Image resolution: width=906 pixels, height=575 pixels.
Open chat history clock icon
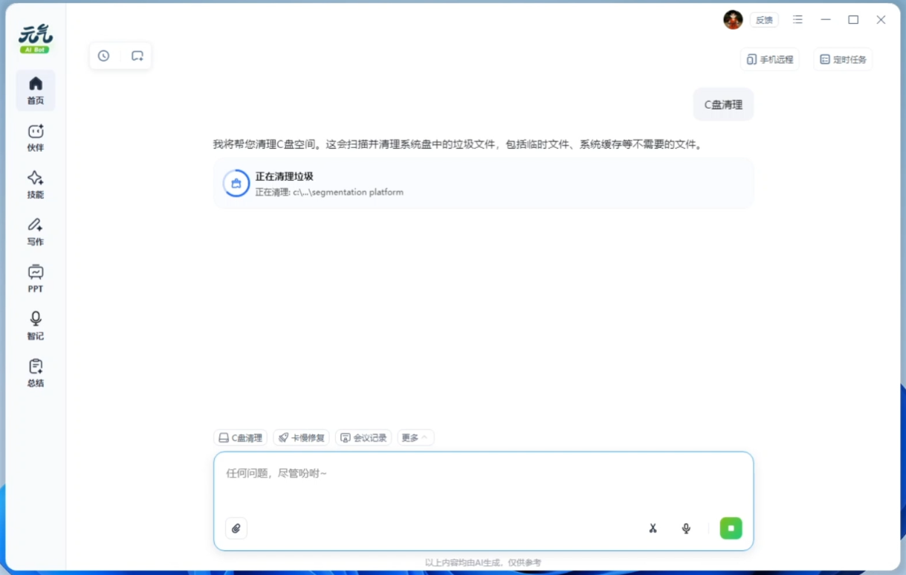[x=104, y=56]
